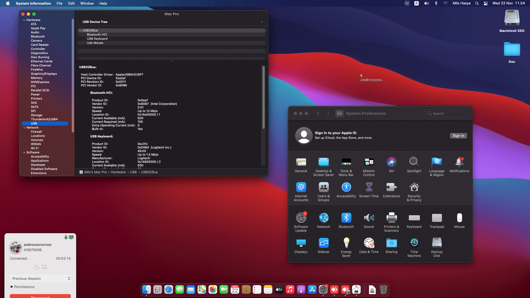The height and width of the screenshot is (298, 530).
Task: Open the File menu
Action: (59, 3)
